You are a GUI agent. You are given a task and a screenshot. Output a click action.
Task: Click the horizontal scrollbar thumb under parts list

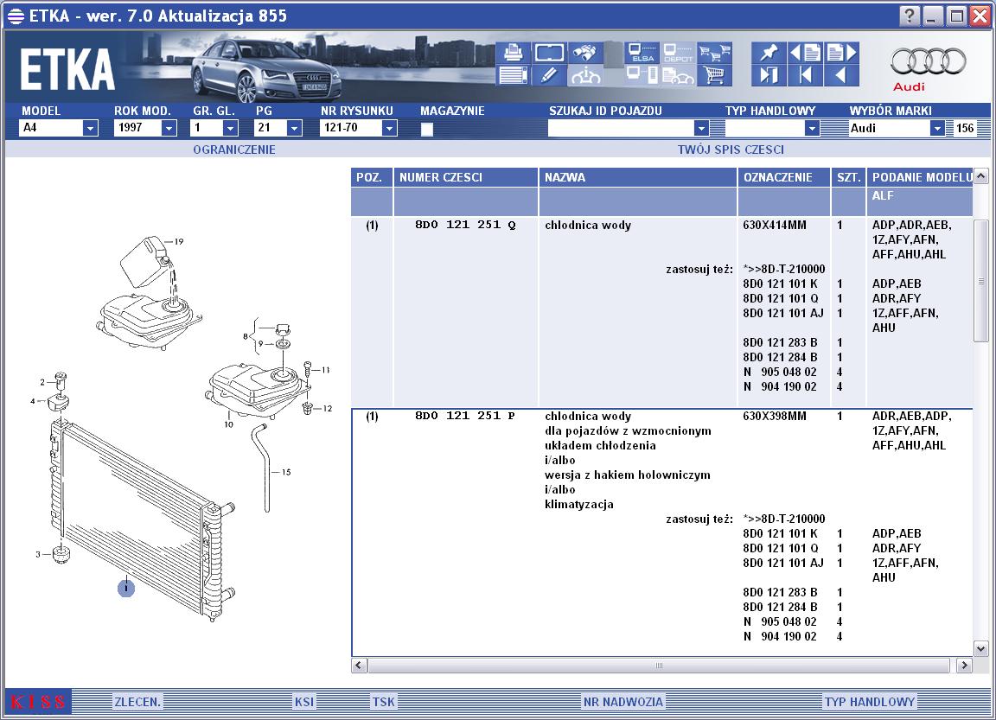pos(659,666)
